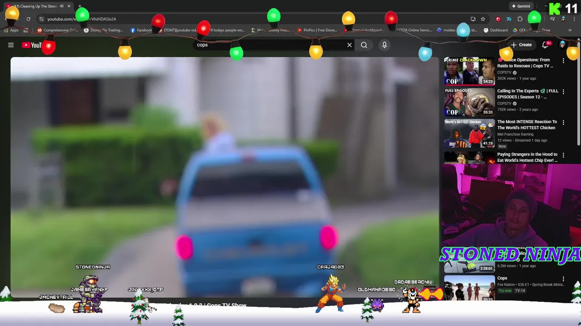
Task: Reload the page with the refresh icon
Action: (28, 19)
